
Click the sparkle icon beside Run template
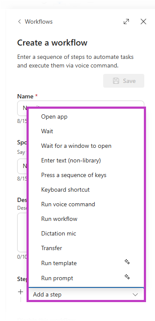tap(127, 262)
